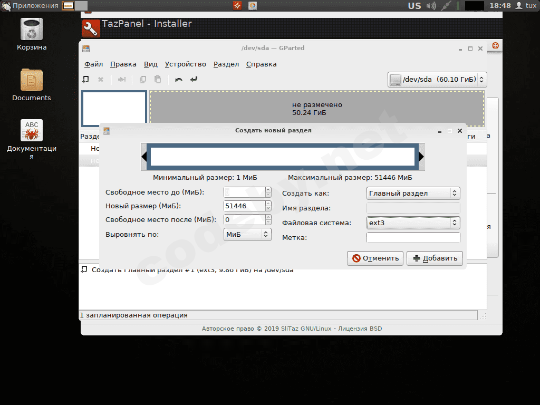Click the dialog window title icon
The width and height of the screenshot is (540, 405).
point(107,131)
